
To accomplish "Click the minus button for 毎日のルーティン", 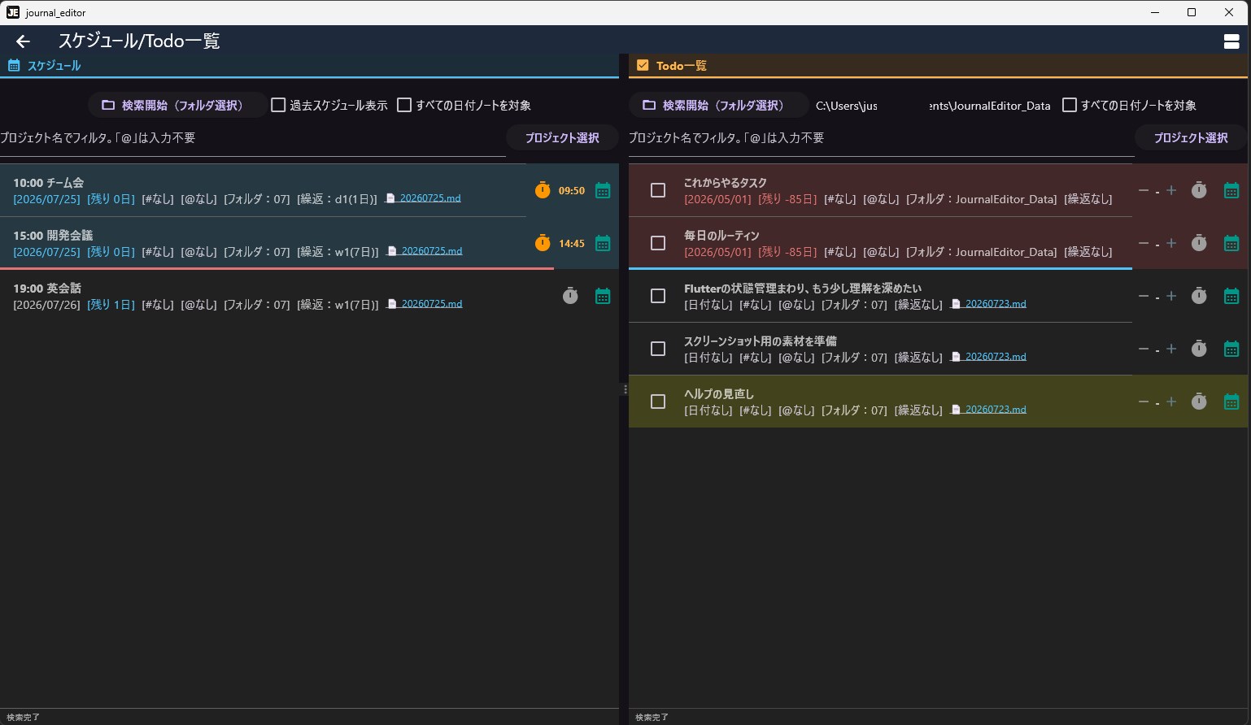I will (1144, 243).
